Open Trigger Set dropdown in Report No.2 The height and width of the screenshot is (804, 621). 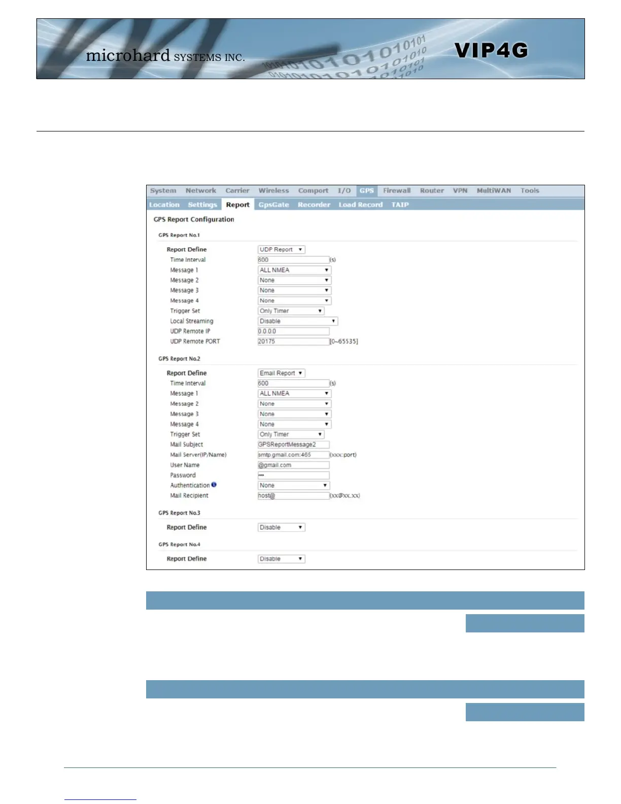click(291, 434)
